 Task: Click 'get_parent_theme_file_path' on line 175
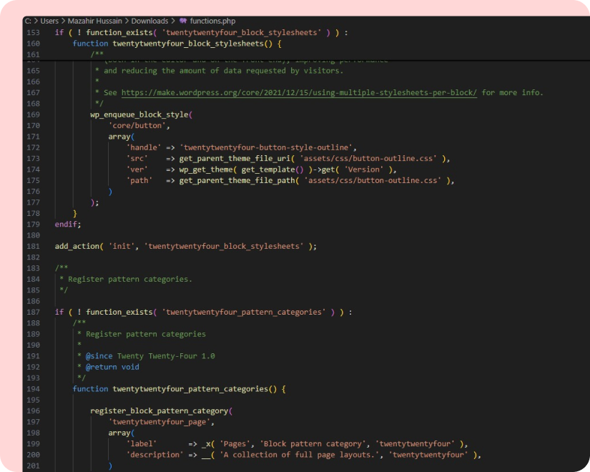pyautogui.click(x=237, y=180)
